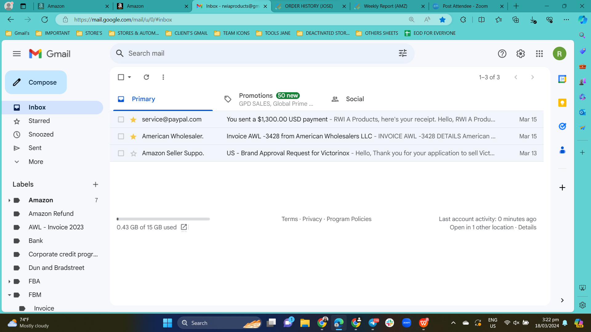Open the TEAM ICONS bookmarks folder
The image size is (591, 332).
[x=232, y=33]
